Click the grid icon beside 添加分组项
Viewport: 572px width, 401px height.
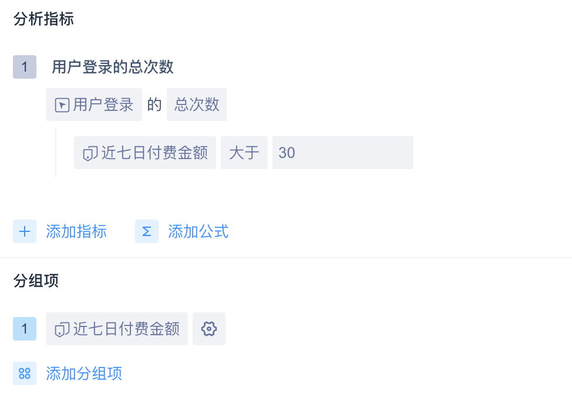click(25, 373)
